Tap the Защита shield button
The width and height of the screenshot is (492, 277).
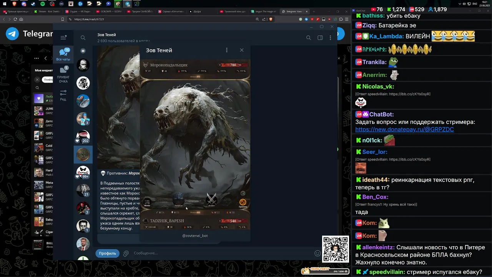[x=178, y=200]
